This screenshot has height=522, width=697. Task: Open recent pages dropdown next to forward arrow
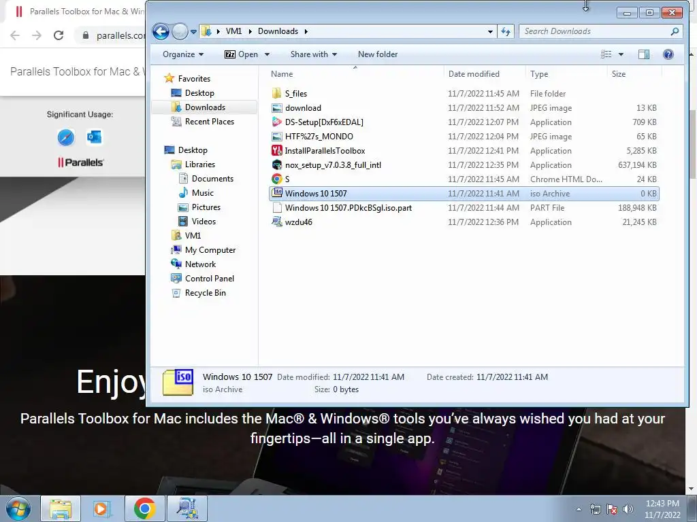(x=193, y=32)
